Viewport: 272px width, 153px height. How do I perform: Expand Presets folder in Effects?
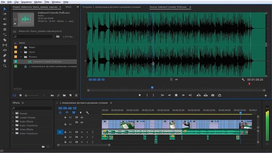pos(13,113)
